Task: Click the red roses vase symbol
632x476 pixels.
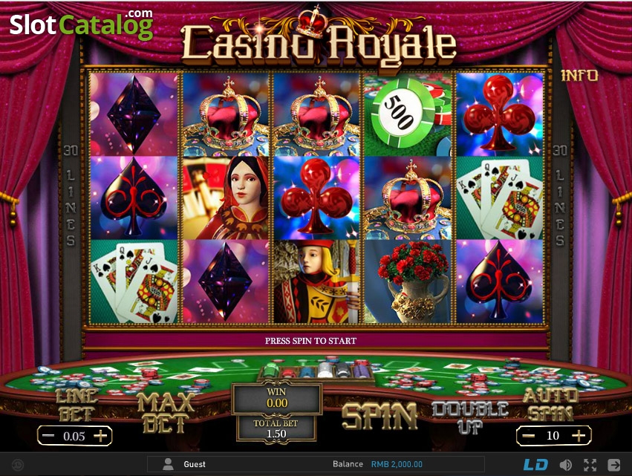Action: tap(408, 281)
